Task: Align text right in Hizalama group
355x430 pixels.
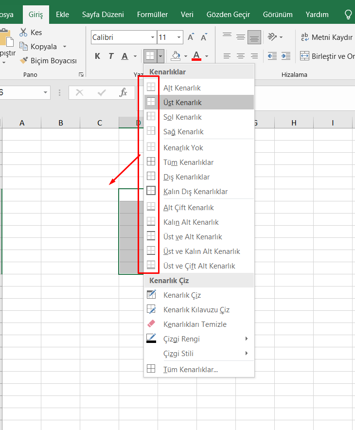Action: pyautogui.click(x=254, y=56)
